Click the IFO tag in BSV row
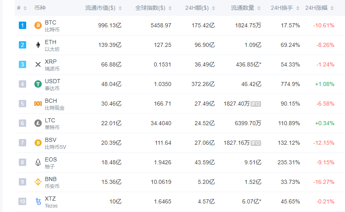This screenshot has height=212, width=345. tap(256, 143)
